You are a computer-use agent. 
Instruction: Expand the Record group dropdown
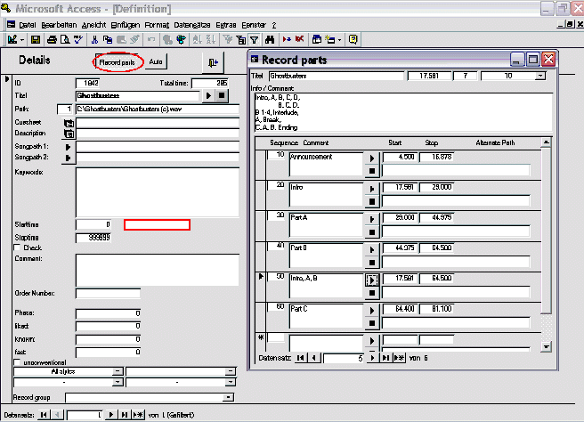(230, 397)
